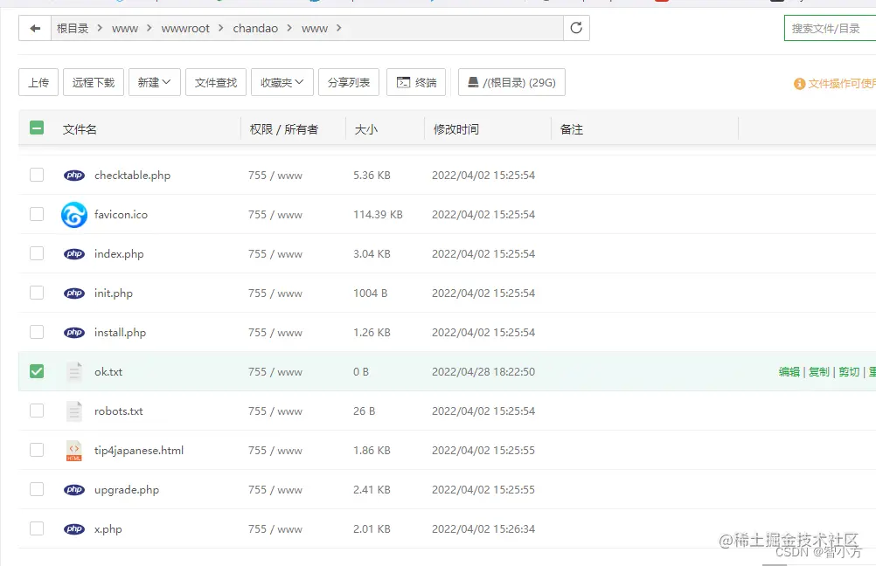The image size is (876, 566).
Task: Check the x.php checkbox
Action: coord(37,528)
